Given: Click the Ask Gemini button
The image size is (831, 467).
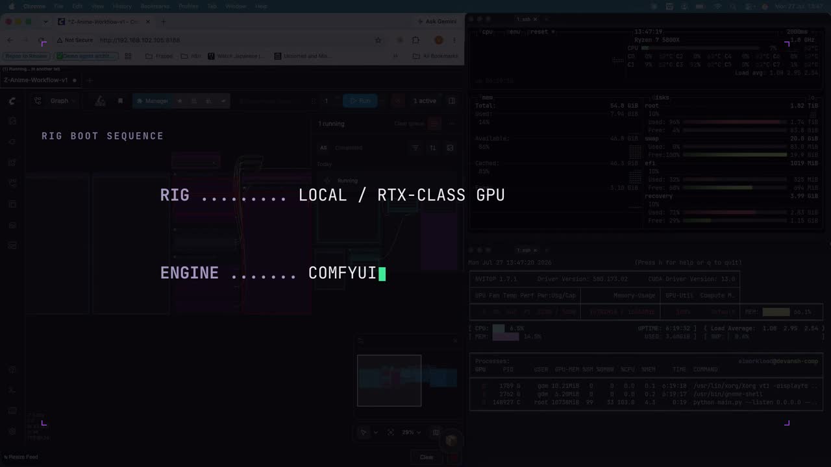Looking at the screenshot, I should point(437,21).
